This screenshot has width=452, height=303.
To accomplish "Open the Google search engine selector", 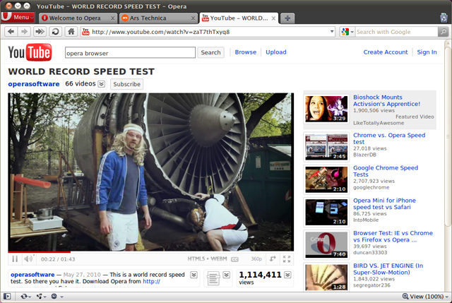I will coord(347,32).
